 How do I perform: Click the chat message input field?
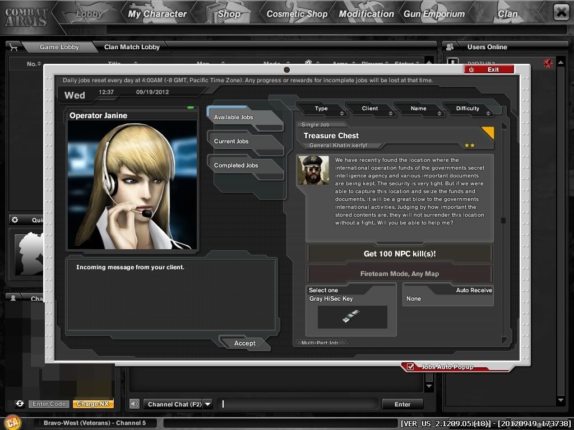pyautogui.click(x=300, y=404)
